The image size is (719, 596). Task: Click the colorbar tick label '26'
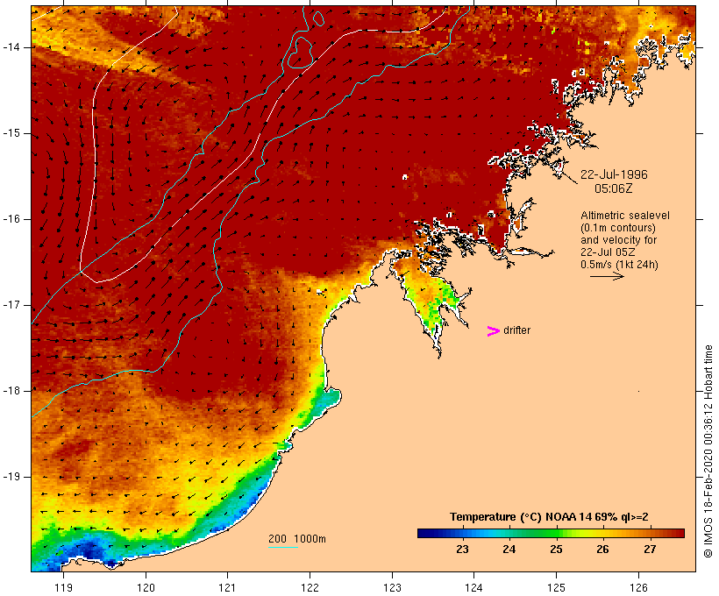tap(602, 550)
